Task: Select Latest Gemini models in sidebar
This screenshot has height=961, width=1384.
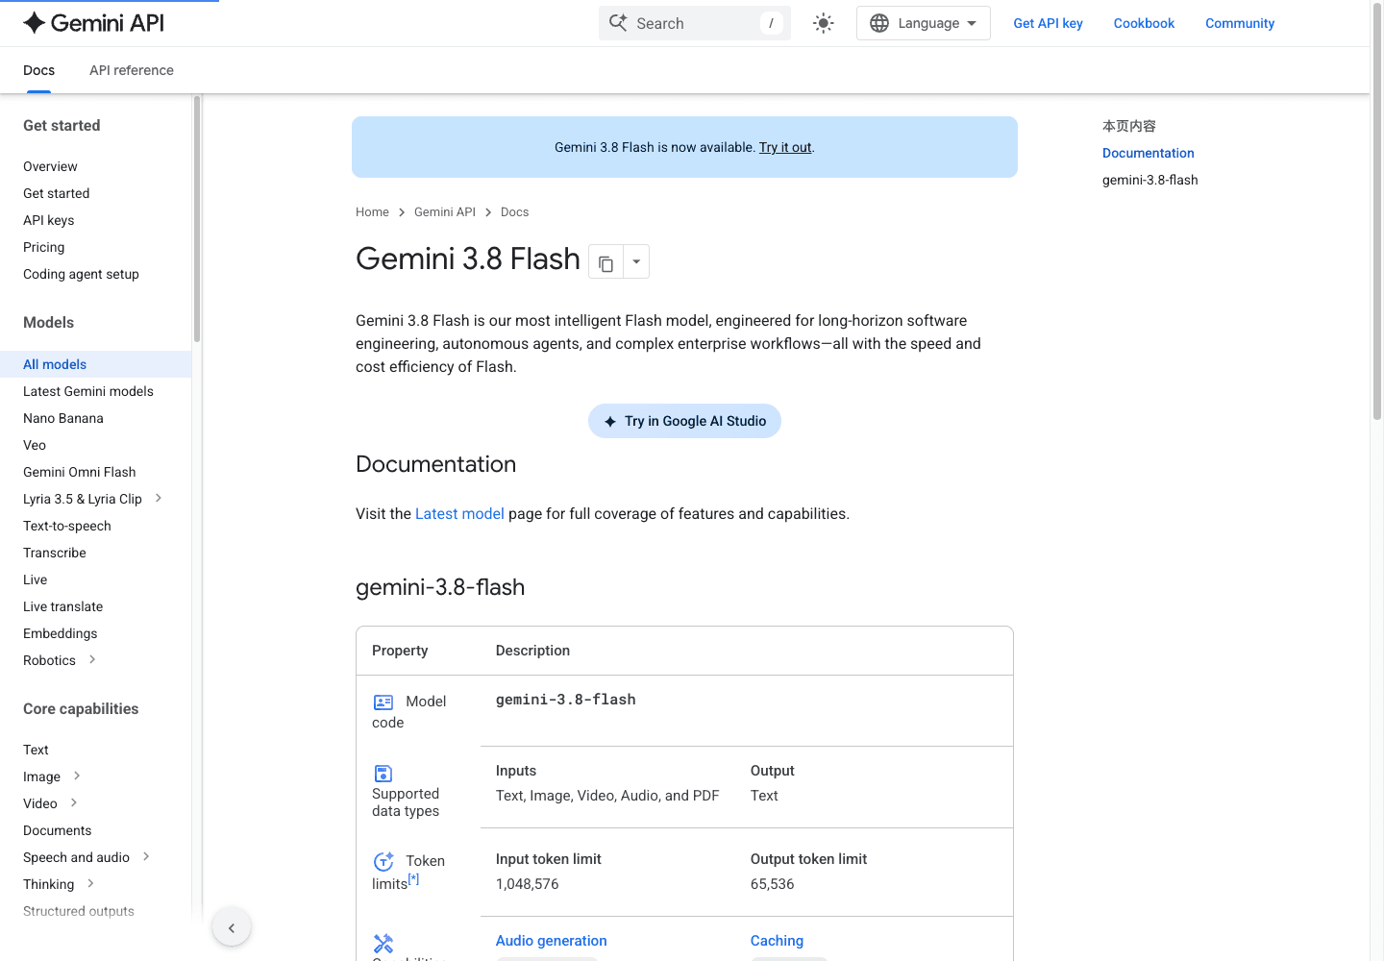Action: point(88,391)
